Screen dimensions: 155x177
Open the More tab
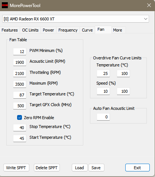[x=117, y=30]
